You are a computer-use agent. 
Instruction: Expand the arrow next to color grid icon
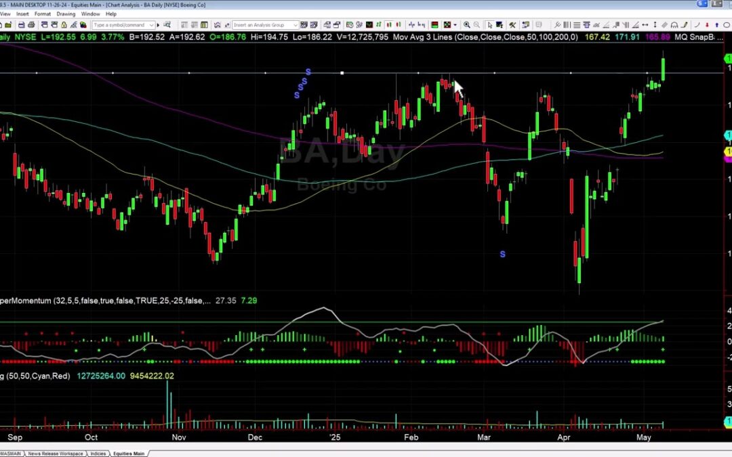click(x=455, y=25)
